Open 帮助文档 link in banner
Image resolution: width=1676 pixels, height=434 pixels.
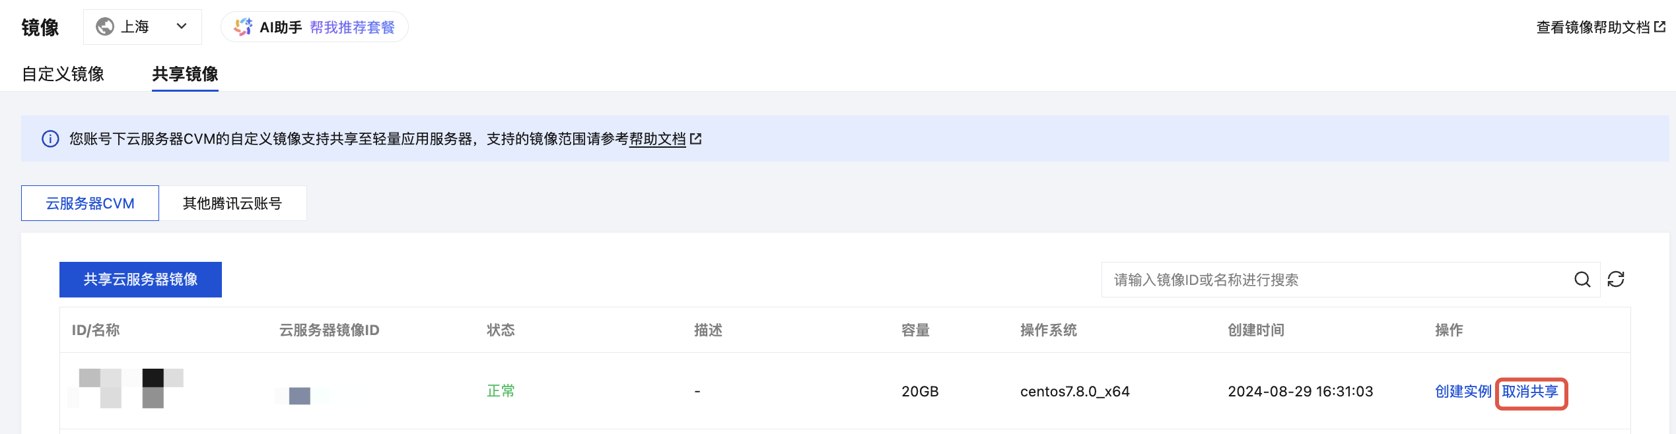coord(658,139)
